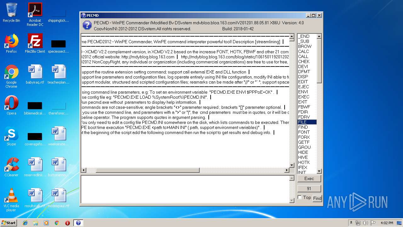Switch to PECMD taskbar button

tap(78, 223)
